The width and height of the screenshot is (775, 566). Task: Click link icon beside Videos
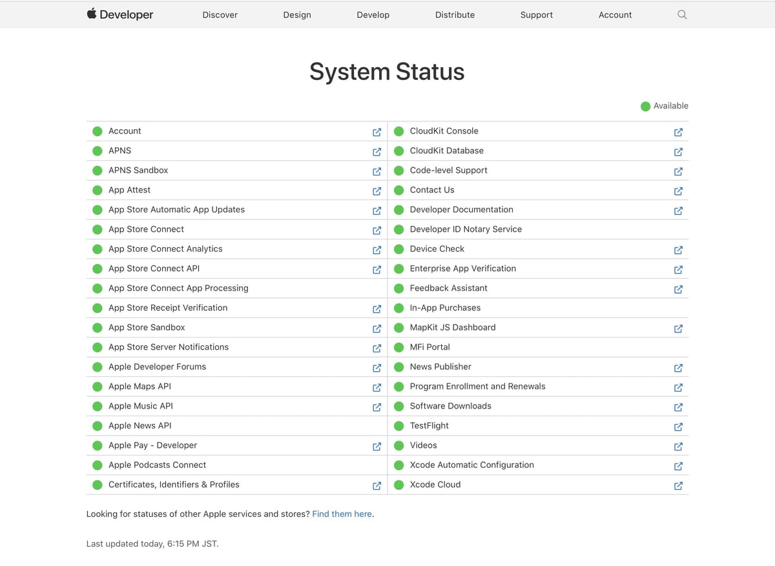[678, 447]
